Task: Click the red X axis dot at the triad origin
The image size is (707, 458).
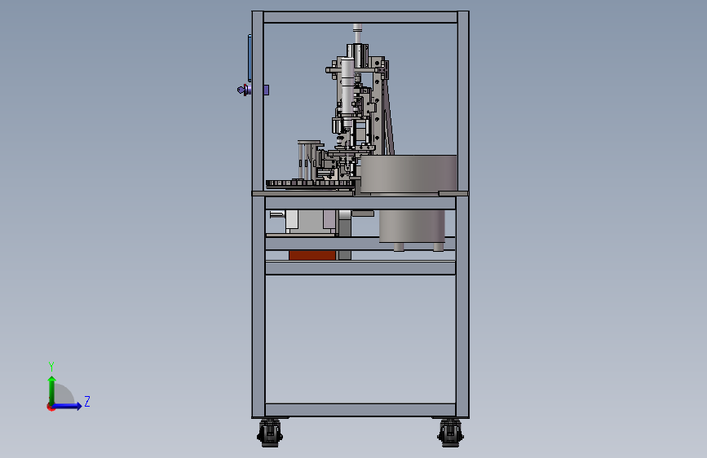Action: (51, 407)
